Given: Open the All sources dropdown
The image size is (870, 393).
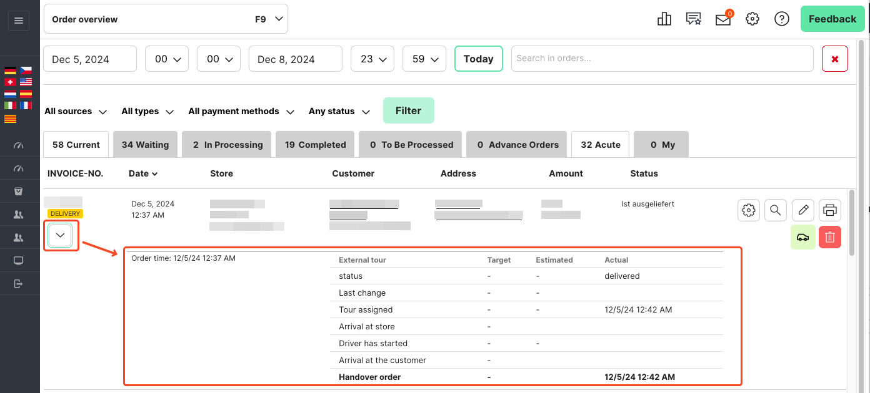Looking at the screenshot, I should pos(76,112).
